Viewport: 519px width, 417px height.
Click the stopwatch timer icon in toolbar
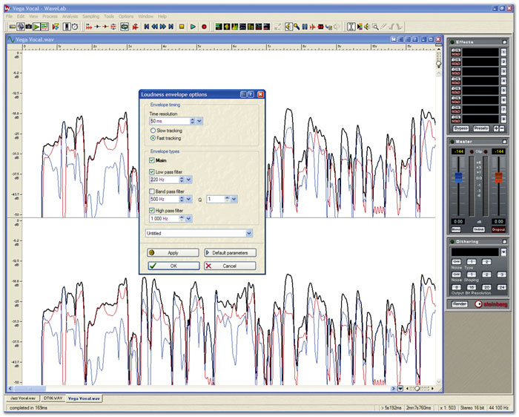[75, 27]
